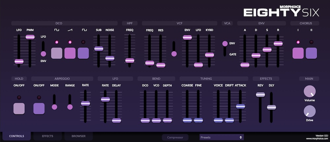Switch to the CONTROLS tab
Viewport: 330px width, 142px height.
[x=16, y=136]
